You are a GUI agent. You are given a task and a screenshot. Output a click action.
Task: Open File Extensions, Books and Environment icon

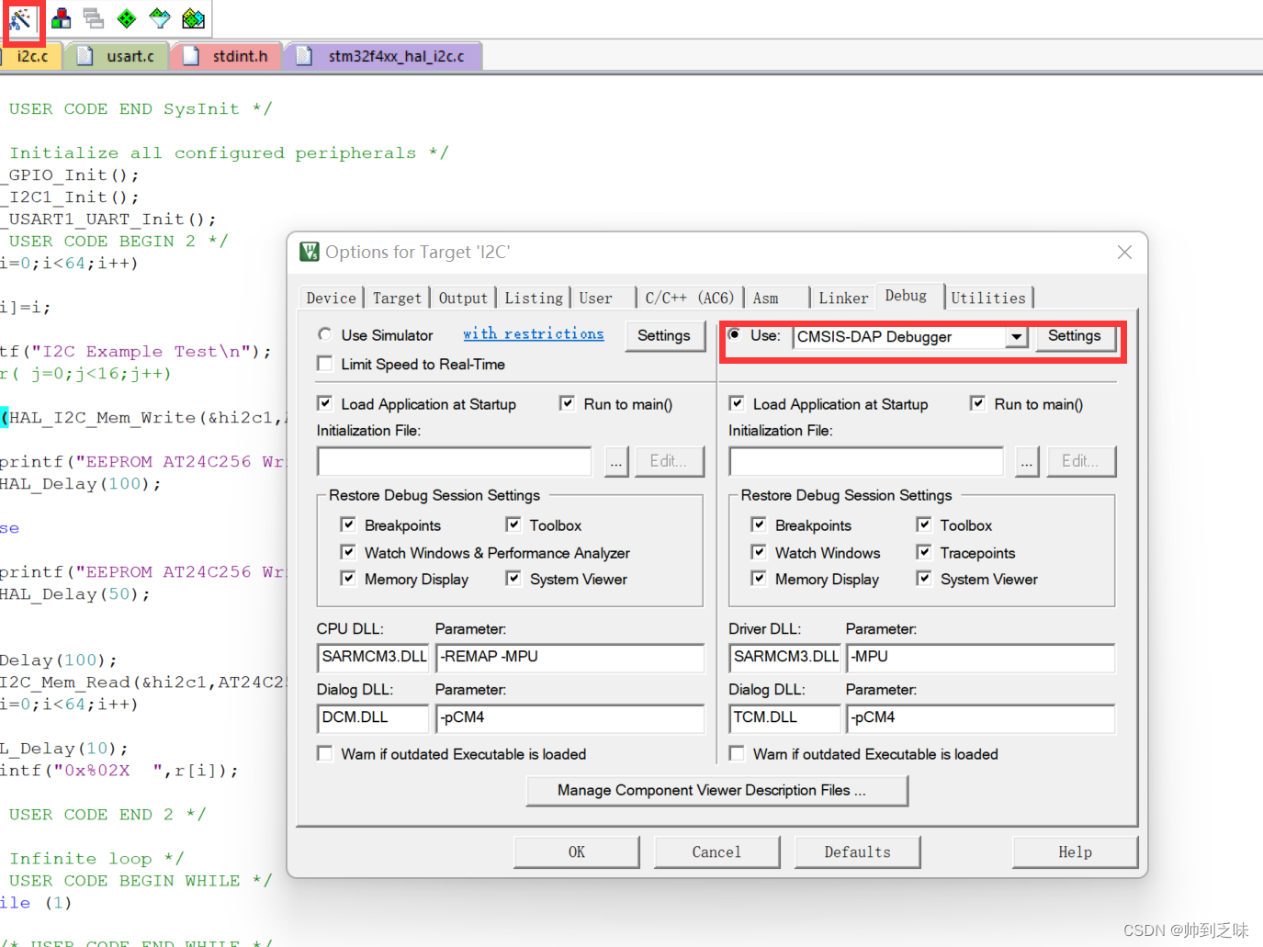pos(62,18)
